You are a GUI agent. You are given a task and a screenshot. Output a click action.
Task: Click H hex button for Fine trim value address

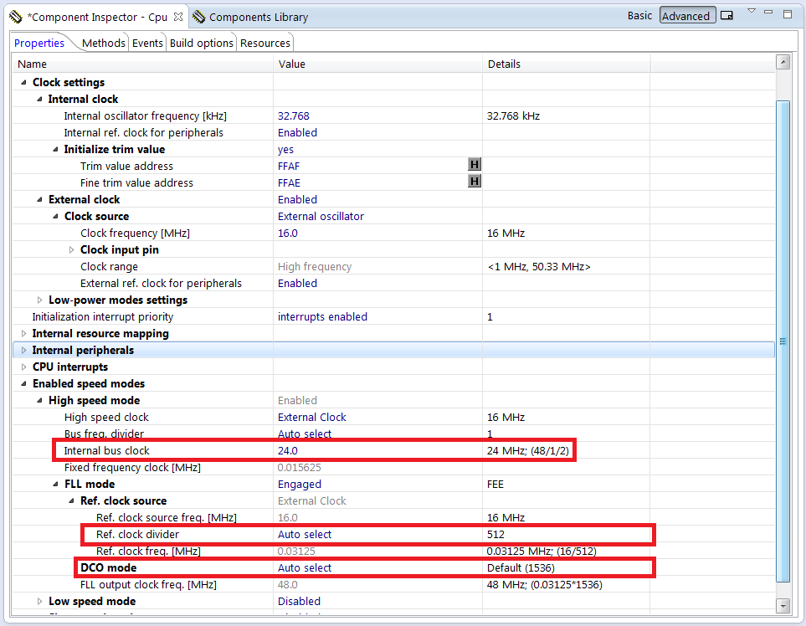[475, 181]
